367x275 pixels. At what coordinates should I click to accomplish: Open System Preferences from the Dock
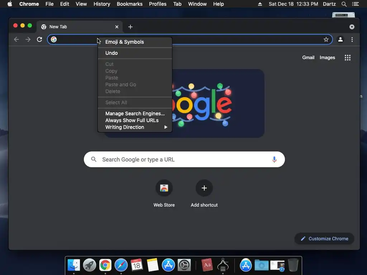click(184, 265)
